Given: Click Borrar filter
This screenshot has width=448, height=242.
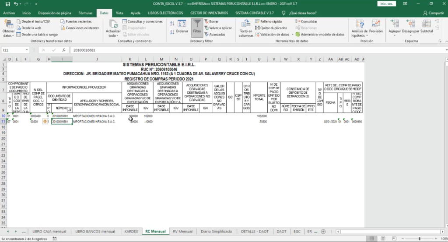Looking at the screenshot, I should point(211,21).
